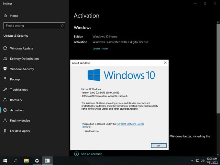Viewport: 220px width, 165px height.
Task: Click the Windows User licensee name
Action: 92,131
